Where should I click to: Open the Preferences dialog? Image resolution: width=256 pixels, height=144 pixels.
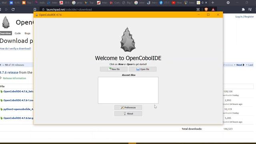[128, 108]
